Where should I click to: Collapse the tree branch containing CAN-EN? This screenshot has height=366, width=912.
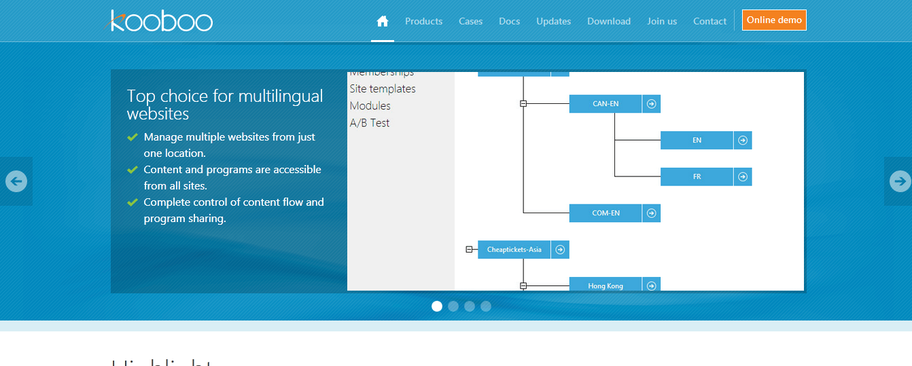click(523, 104)
